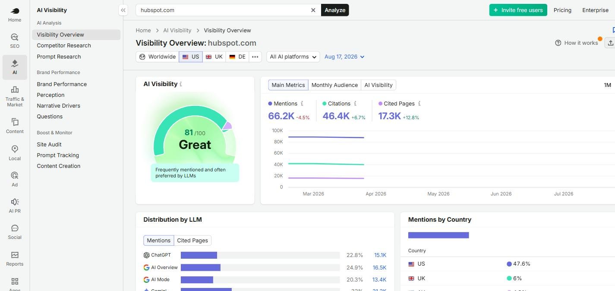Toggle the Citations chart series

(x=336, y=103)
